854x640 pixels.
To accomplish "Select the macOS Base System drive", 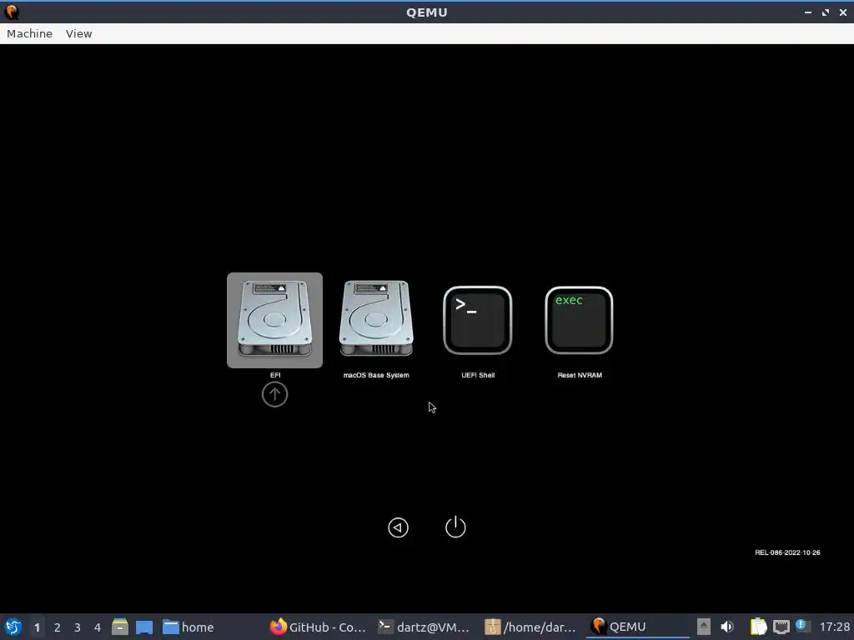I will coord(376,319).
